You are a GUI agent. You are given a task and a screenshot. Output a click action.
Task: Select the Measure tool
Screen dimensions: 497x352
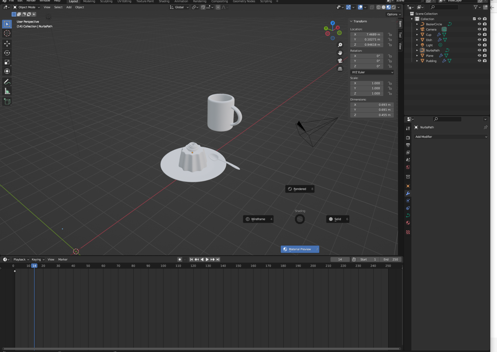pos(7,91)
